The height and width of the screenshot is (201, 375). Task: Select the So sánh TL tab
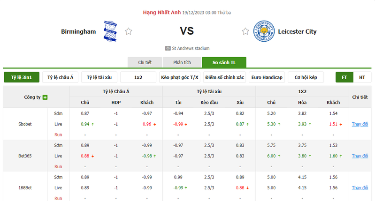pos(224,62)
